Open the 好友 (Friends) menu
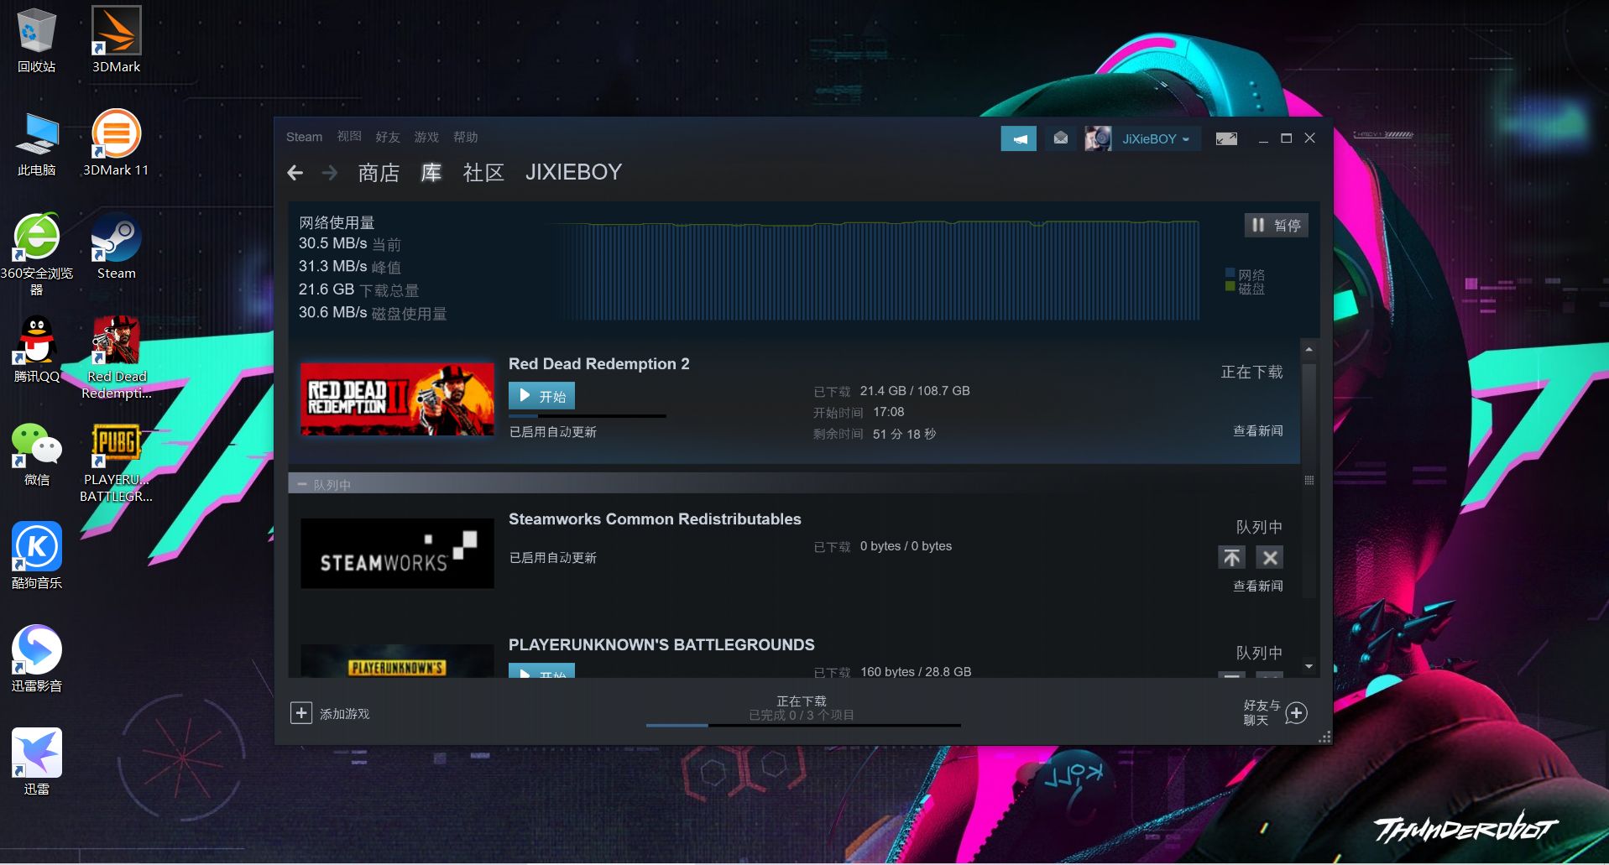Image resolution: width=1609 pixels, height=865 pixels. [388, 138]
